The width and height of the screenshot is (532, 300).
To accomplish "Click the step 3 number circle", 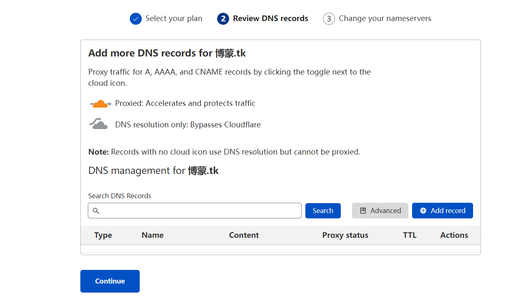I will (x=329, y=19).
